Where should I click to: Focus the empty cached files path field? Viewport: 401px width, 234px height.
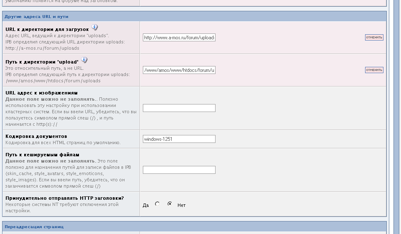point(179,170)
